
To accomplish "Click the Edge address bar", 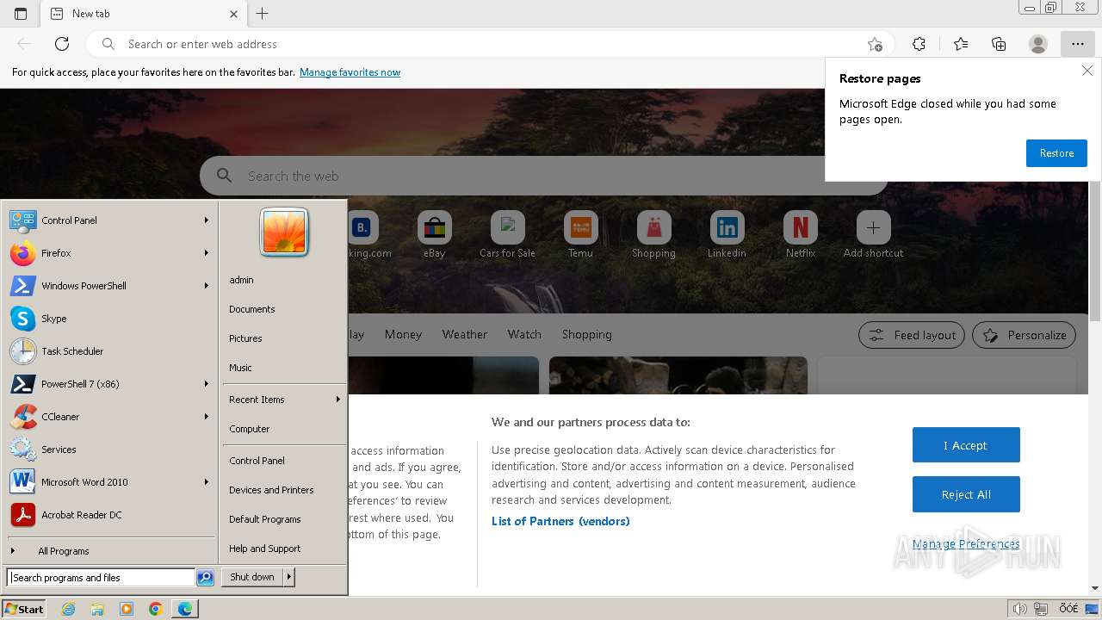I will pos(489,44).
